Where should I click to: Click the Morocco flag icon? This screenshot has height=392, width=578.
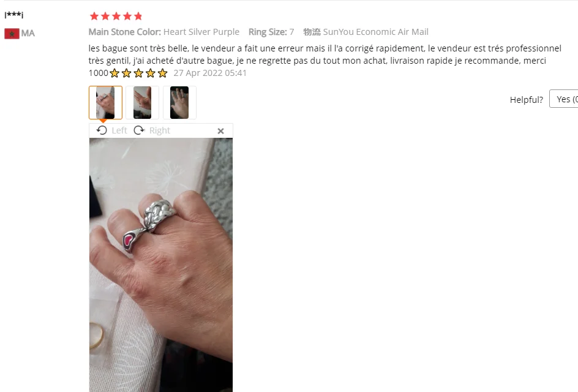pos(12,34)
